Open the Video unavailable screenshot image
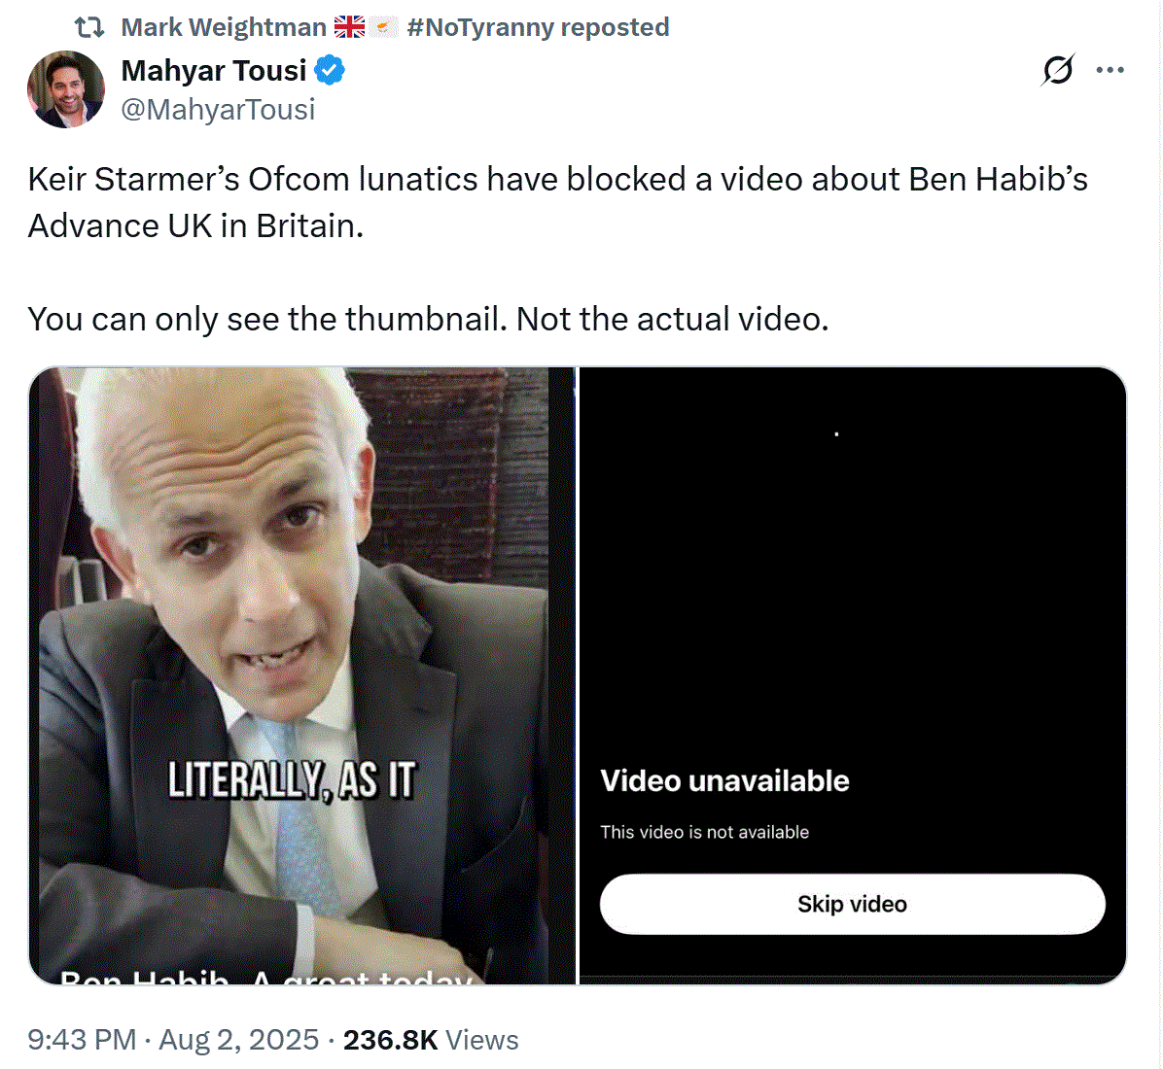The image size is (1163, 1069). tap(852, 583)
